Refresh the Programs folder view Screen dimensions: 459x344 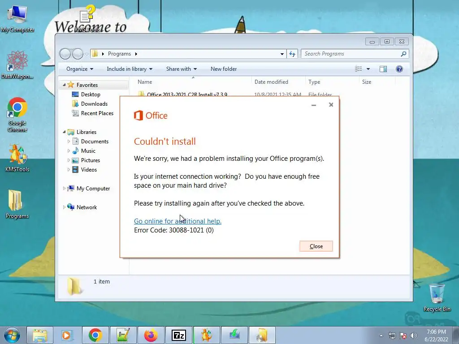coord(292,54)
